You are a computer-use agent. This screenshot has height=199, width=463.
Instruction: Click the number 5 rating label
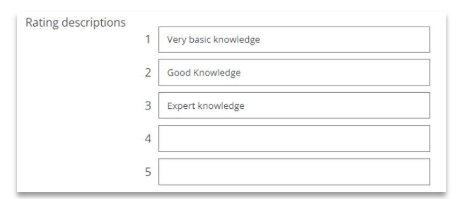tap(148, 172)
